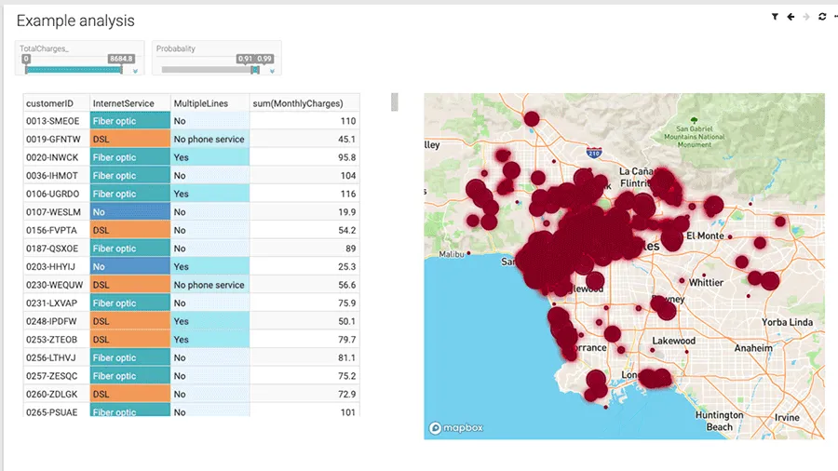The width and height of the screenshot is (838, 471).
Task: Click the back arrow icon
Action: (x=791, y=17)
